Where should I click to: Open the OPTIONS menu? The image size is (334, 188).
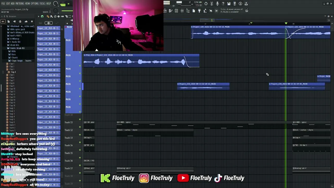tap(35, 4)
